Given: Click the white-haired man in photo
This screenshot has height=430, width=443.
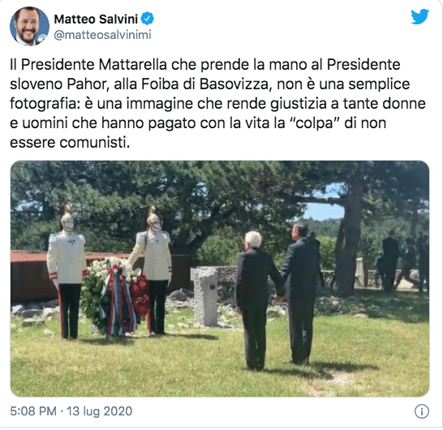Looking at the screenshot, I should 256,301.
